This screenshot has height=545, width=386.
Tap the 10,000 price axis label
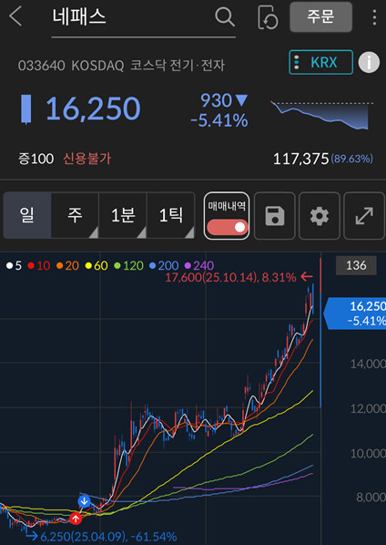[x=368, y=453]
